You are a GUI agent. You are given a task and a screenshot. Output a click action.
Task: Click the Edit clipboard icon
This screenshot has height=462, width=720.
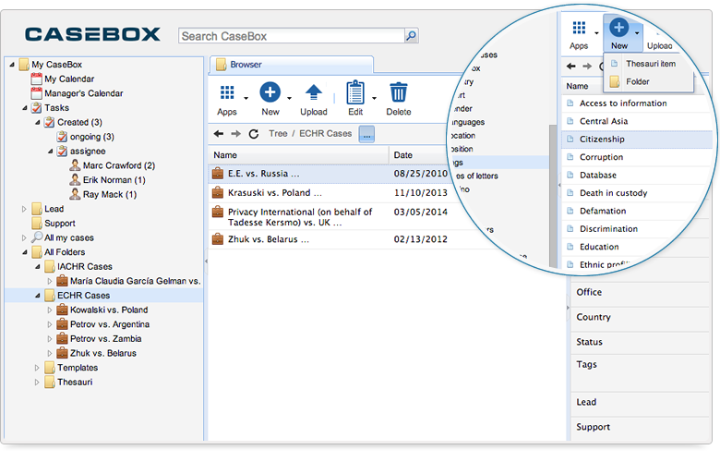355,92
